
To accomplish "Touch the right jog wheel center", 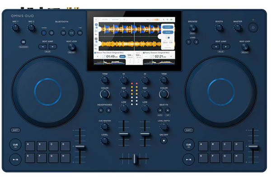I will point(221,92).
